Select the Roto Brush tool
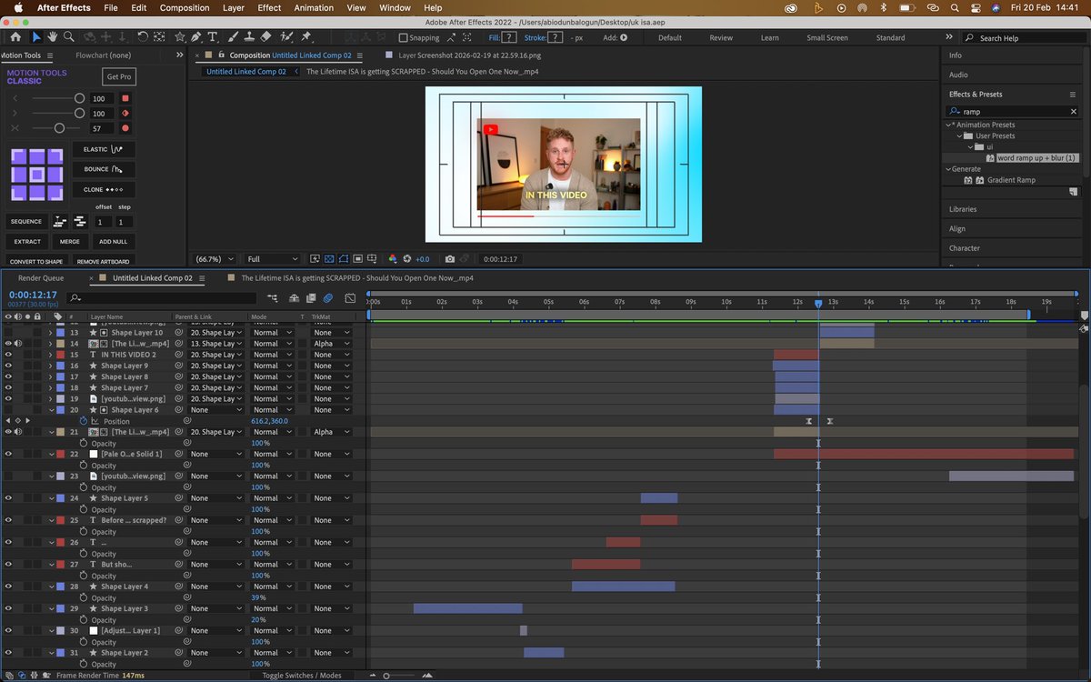Screen dimensions: 1091x682 point(285,37)
